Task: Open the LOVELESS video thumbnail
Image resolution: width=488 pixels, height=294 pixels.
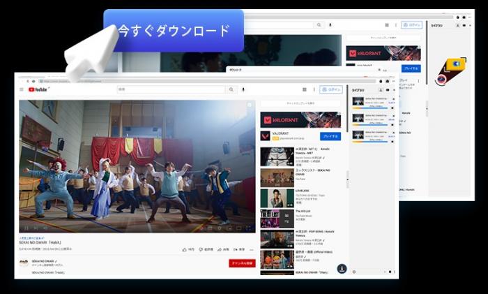Action: [277, 198]
